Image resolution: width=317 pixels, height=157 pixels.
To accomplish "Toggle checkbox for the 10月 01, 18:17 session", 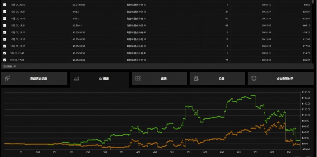I will point(5,32).
